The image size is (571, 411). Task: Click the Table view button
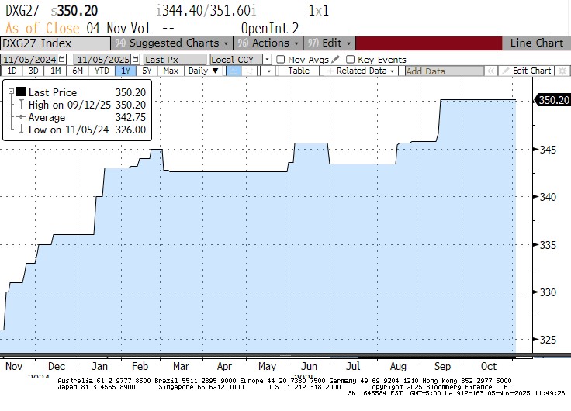[299, 71]
